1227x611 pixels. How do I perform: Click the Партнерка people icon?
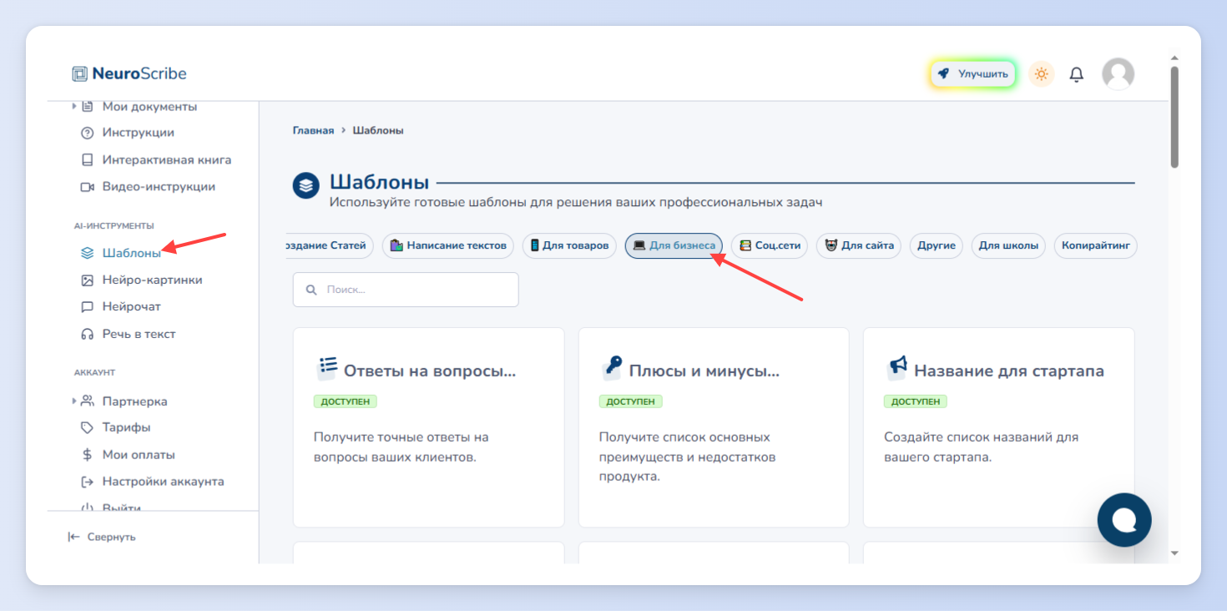tap(87, 401)
